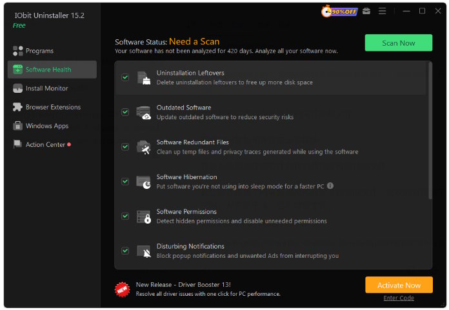Select the Uninstallation Leftovers title

click(190, 73)
